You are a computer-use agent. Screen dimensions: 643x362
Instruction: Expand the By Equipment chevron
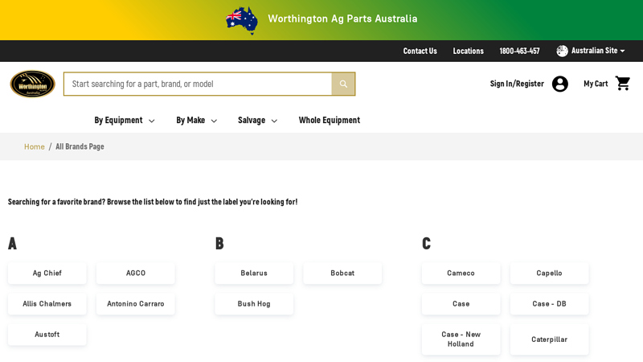pos(152,121)
